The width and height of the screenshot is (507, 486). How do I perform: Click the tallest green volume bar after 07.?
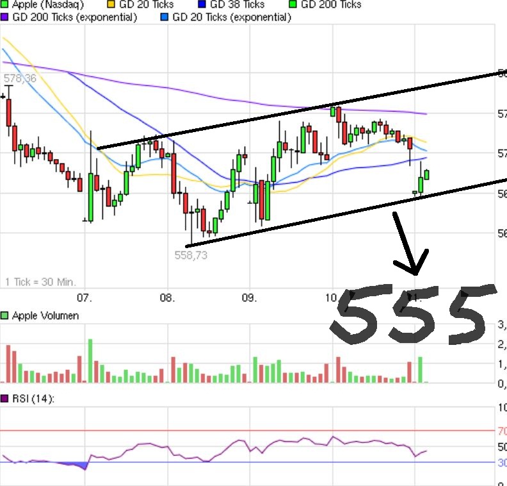point(90,361)
